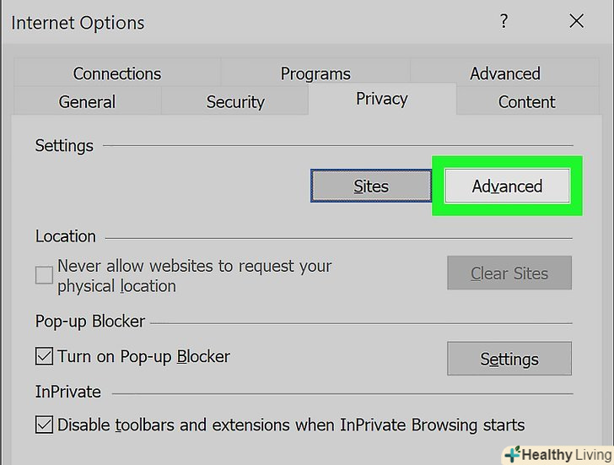Click the help question mark button
The image size is (614, 465).
pyautogui.click(x=504, y=22)
